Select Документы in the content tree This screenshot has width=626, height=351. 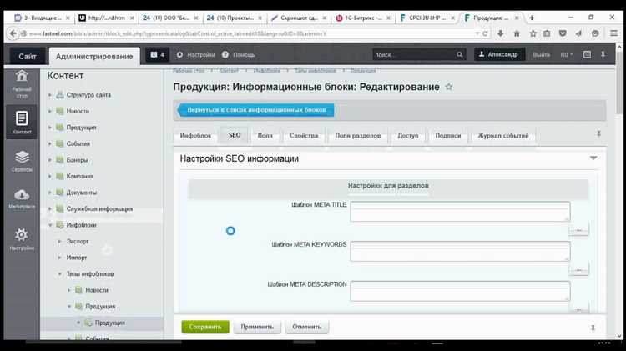pyautogui.click(x=82, y=193)
